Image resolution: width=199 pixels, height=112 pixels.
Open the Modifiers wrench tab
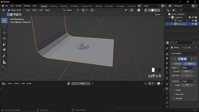167,89
